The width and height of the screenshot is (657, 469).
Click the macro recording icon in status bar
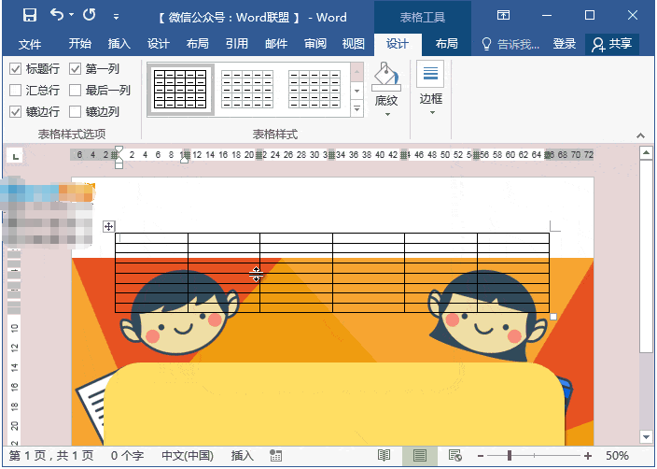[275, 455]
